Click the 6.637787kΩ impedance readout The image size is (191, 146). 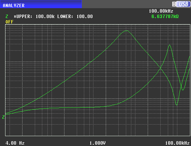(165, 16)
